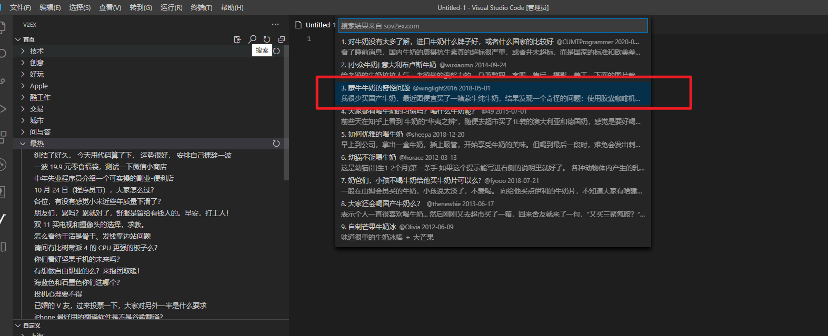Image resolution: width=828 pixels, height=336 pixels.
Task: Select result 6 幼猫不能喂牛奶
Action: (493, 162)
